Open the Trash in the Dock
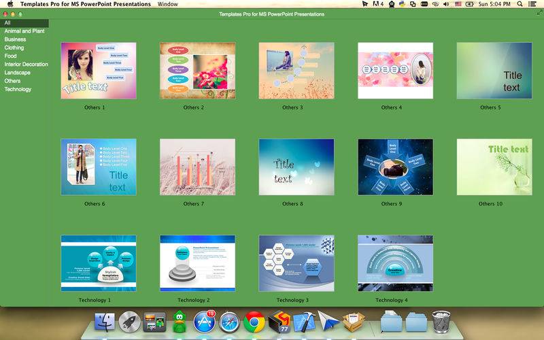Image resolution: width=544 pixels, height=340 pixels. [x=441, y=322]
